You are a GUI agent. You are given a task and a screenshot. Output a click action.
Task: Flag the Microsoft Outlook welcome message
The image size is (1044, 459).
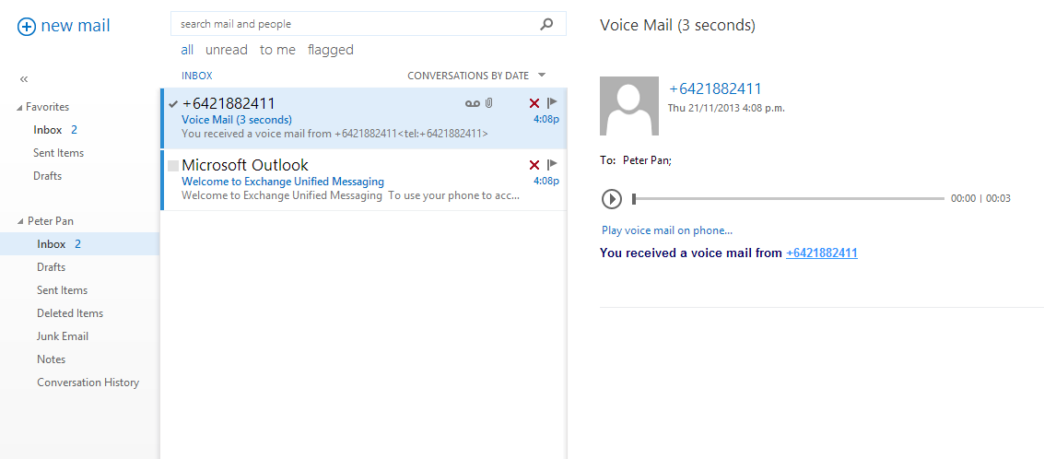552,165
